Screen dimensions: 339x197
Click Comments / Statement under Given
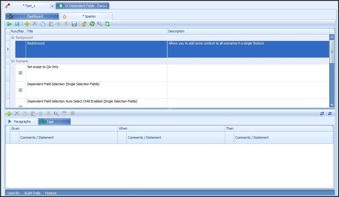coord(68,138)
